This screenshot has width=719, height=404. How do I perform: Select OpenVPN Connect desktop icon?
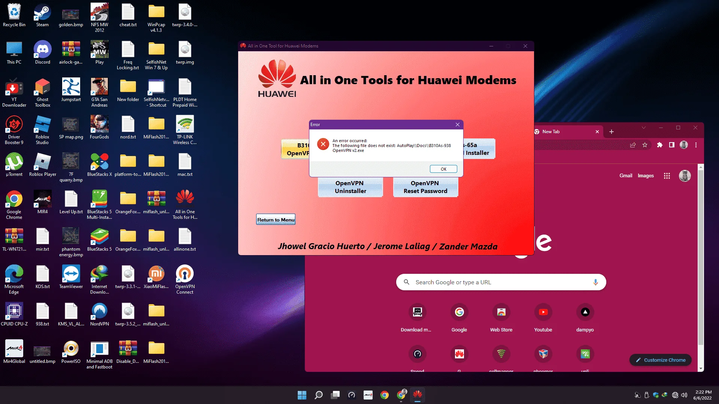click(185, 279)
